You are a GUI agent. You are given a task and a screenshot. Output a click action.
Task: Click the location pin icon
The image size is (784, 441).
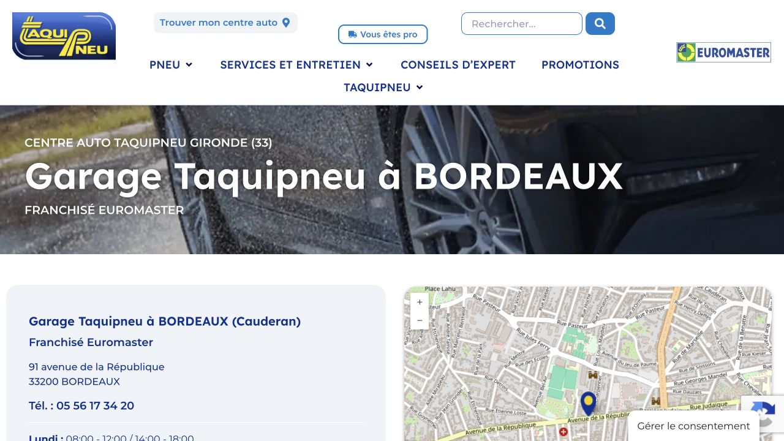(286, 23)
